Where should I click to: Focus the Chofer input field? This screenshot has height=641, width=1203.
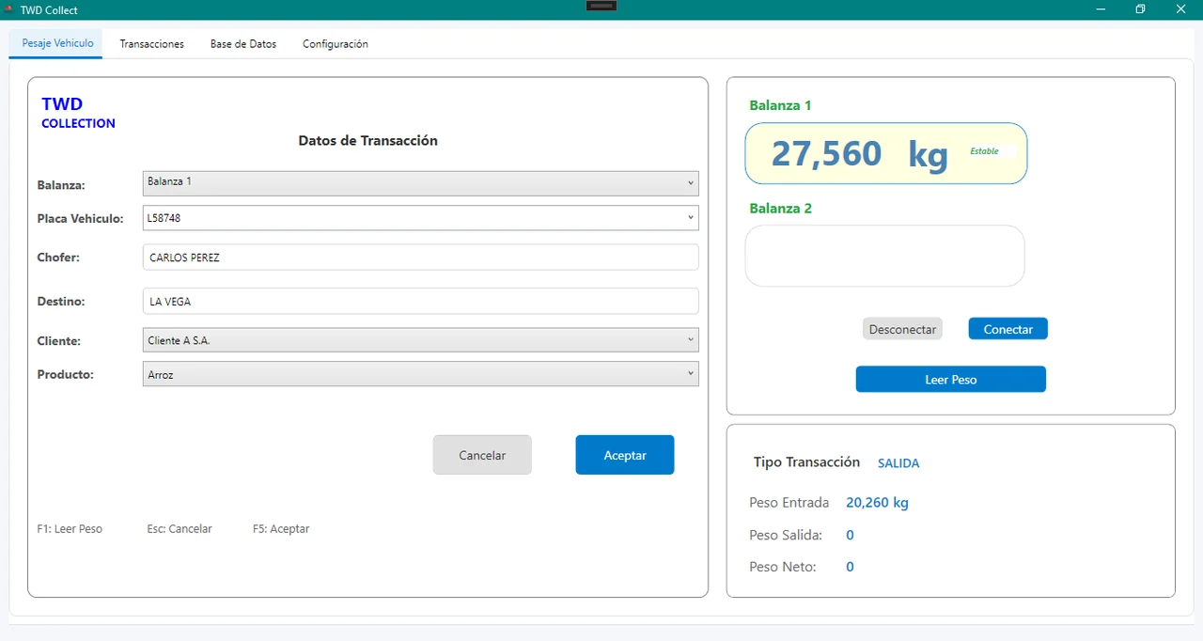point(420,258)
